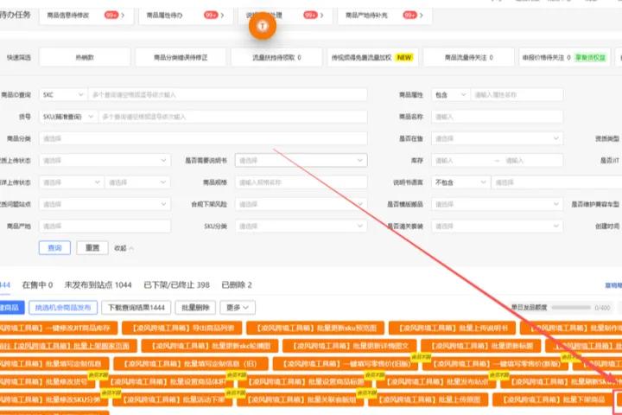Open the 商品属性 包含 dropdown

(451, 94)
